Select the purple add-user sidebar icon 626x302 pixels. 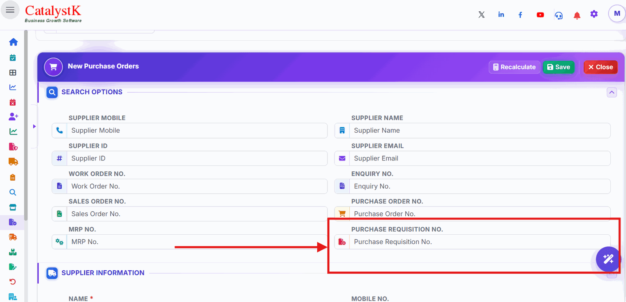pos(13,117)
